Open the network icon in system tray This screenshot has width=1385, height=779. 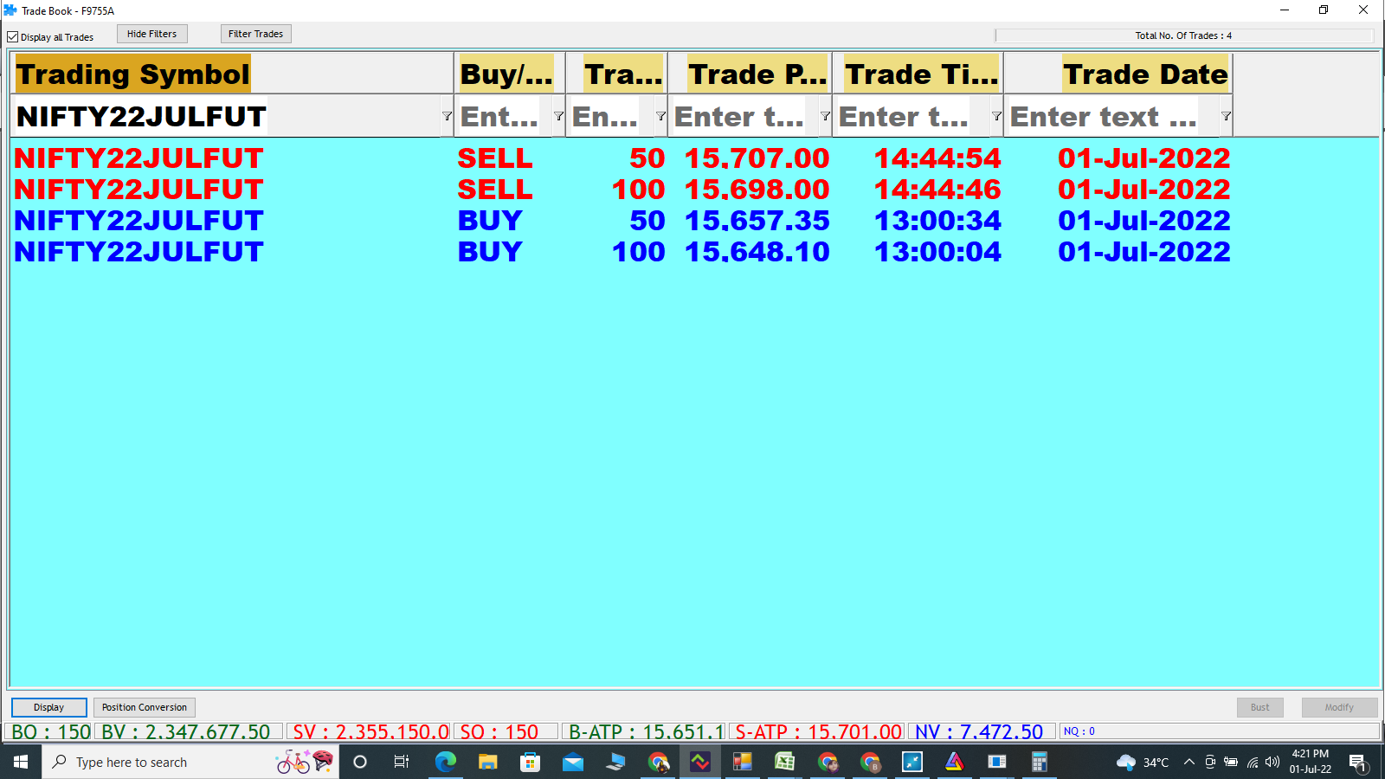coord(1252,762)
